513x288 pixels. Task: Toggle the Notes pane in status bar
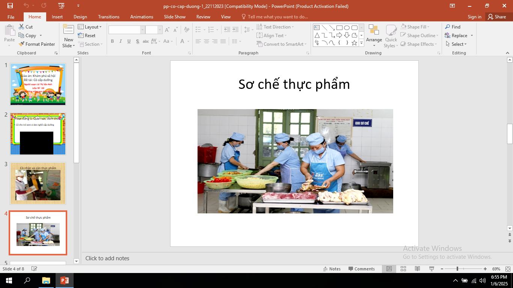click(x=332, y=269)
